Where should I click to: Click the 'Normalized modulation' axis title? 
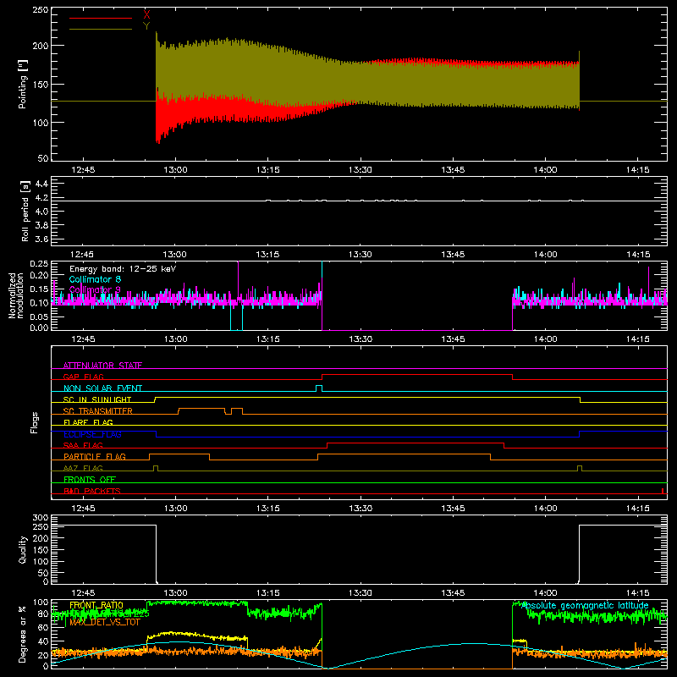tap(16, 295)
